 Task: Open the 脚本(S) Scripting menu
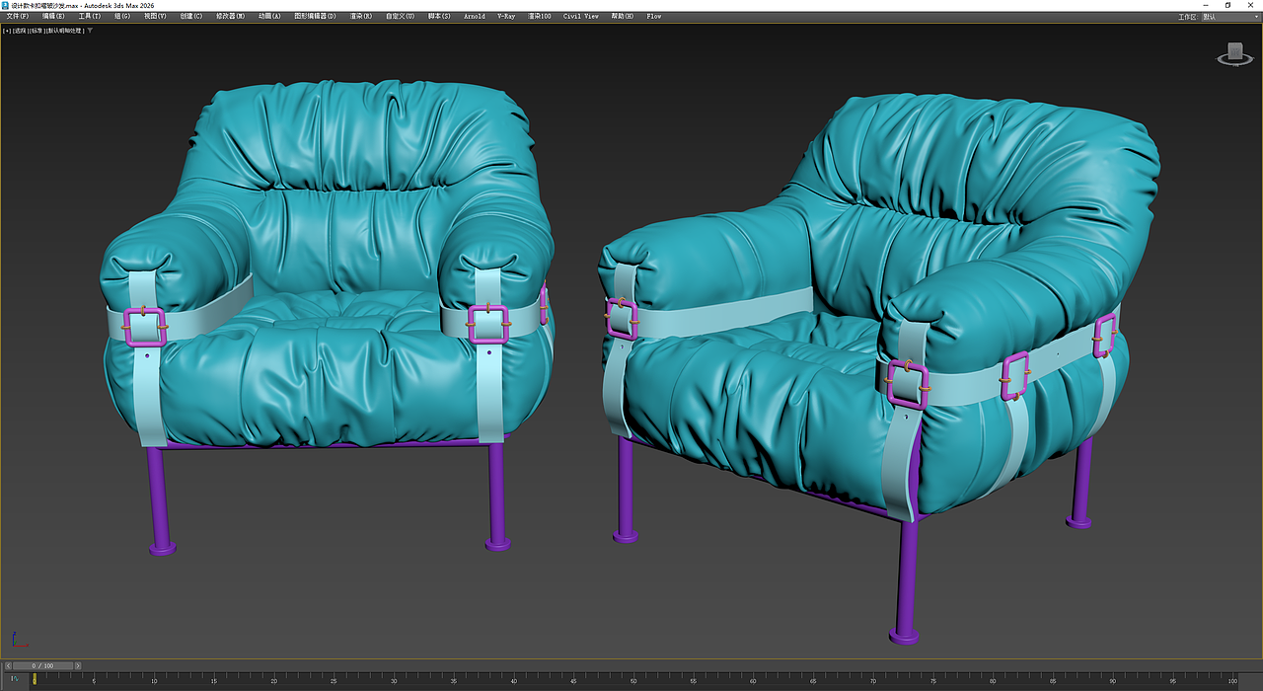pos(439,17)
